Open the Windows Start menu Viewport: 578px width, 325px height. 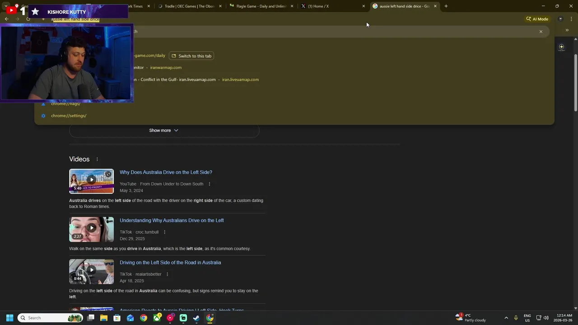point(10,318)
